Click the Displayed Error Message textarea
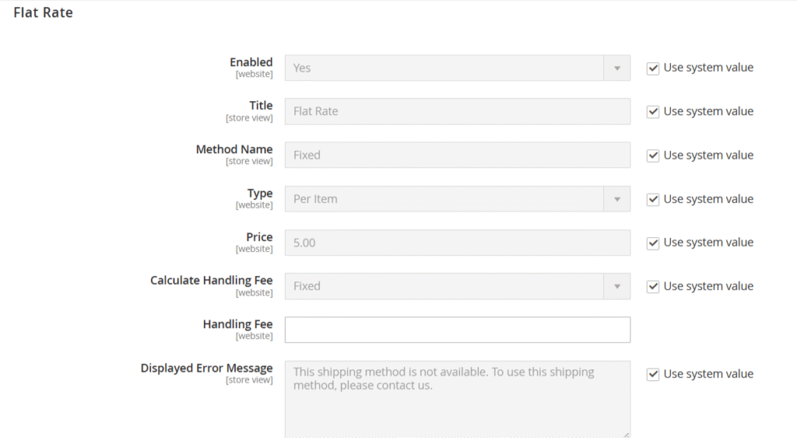Screen dimensions: 797x447 [457, 398]
